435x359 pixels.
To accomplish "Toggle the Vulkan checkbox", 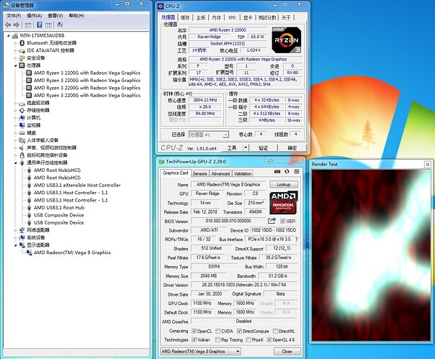I will point(194,340).
